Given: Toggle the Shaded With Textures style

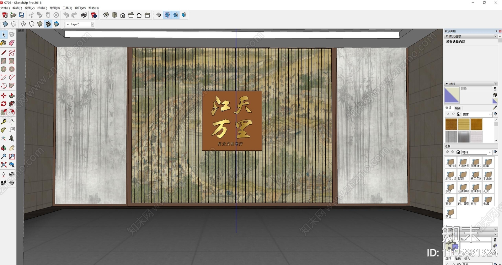Looking at the screenshot, I should click(x=48, y=24).
